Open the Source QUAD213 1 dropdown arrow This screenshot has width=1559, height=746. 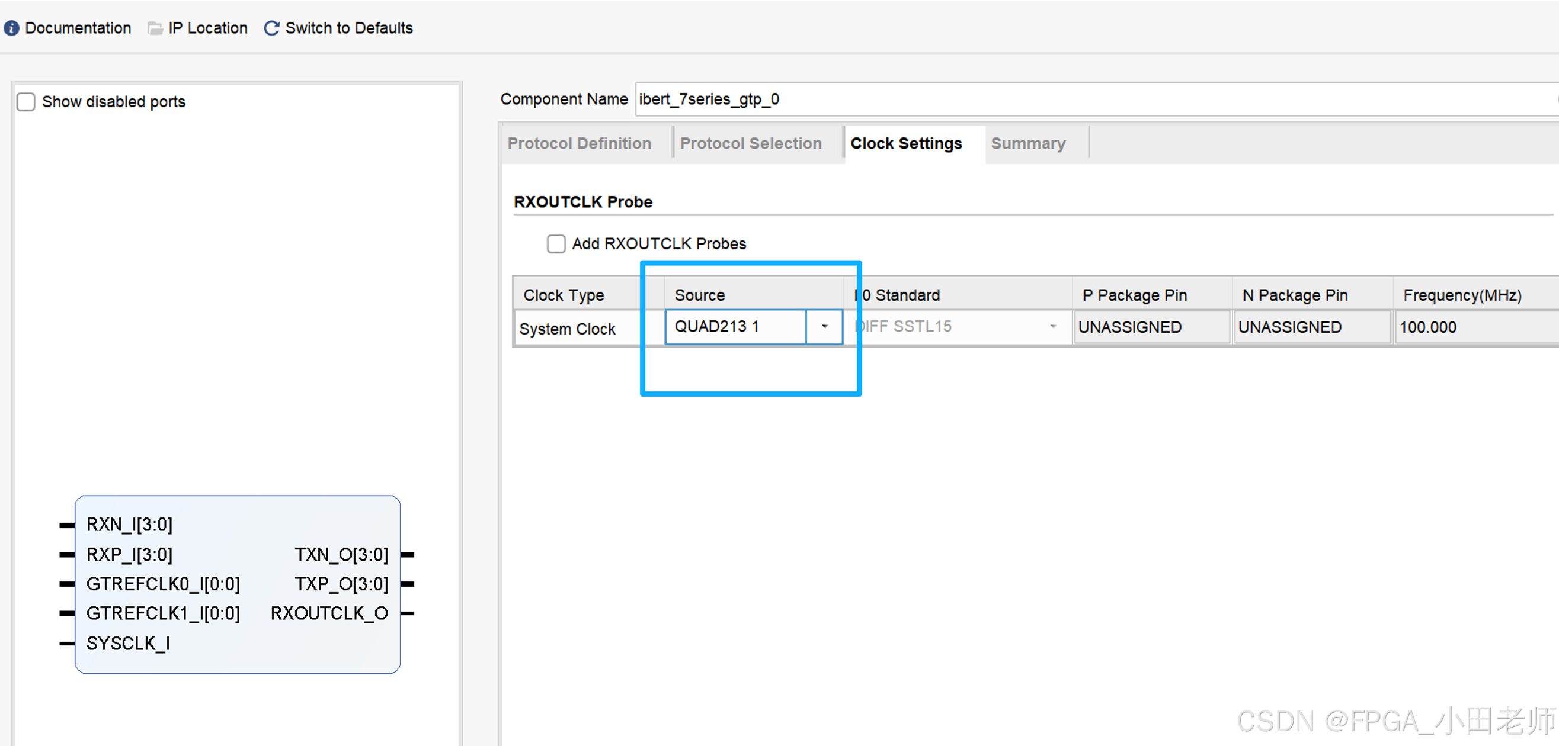tap(824, 327)
